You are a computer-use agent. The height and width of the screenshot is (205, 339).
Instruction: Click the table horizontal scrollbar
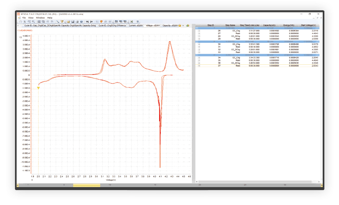coord(255,182)
